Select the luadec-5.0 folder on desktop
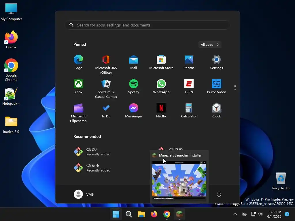This screenshot has width=295, height=221. 11,125
